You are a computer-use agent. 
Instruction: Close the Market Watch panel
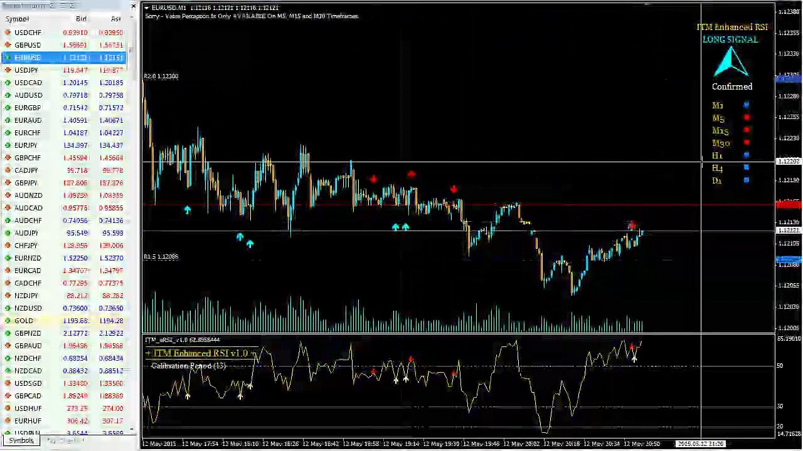(133, 6)
